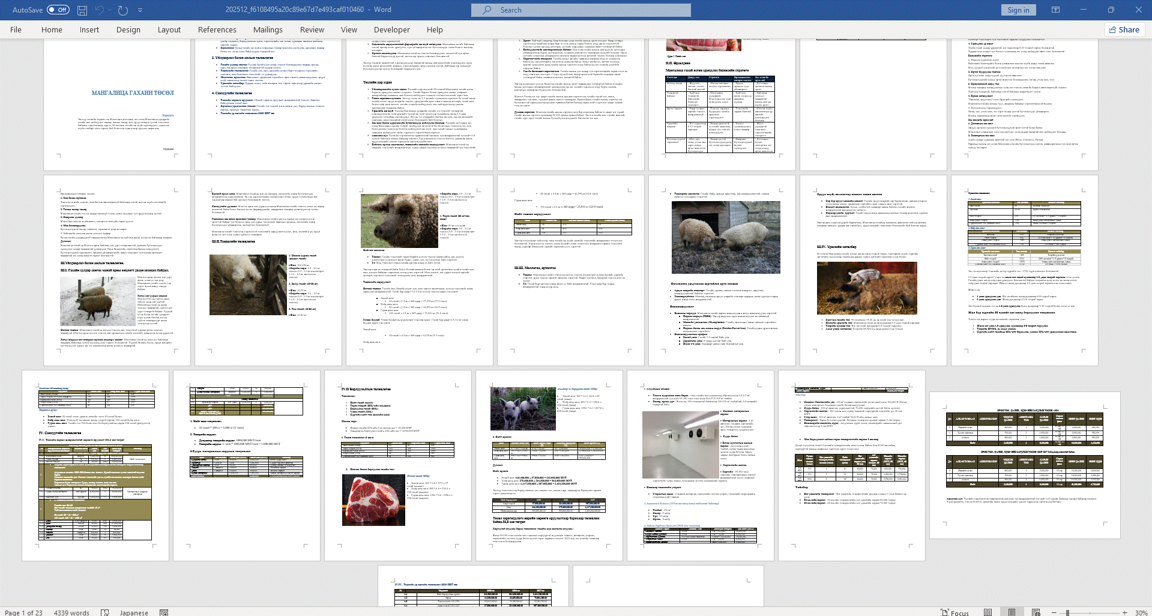Click the zoom in plus button
Image resolution: width=1152 pixels, height=616 pixels.
[x=1124, y=612]
